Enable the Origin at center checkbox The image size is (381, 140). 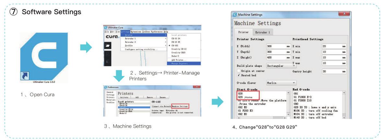tap(239, 70)
